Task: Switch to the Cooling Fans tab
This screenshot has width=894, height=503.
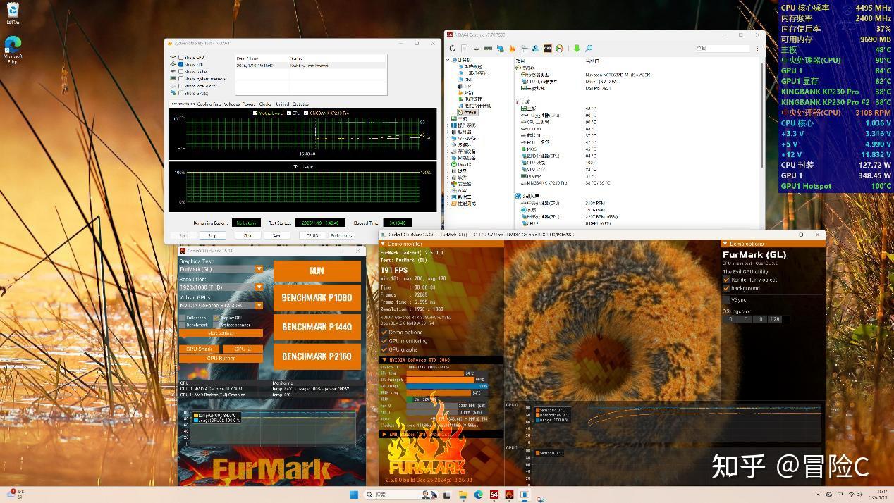Action: (208, 104)
